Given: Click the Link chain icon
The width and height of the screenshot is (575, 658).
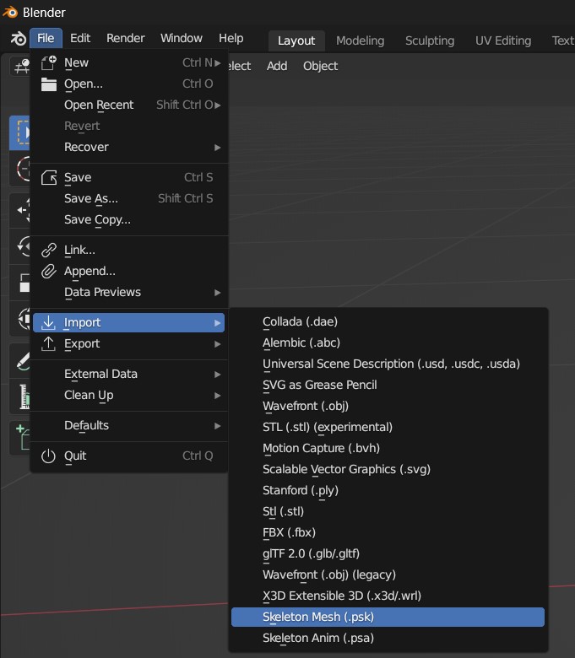Looking at the screenshot, I should point(49,250).
